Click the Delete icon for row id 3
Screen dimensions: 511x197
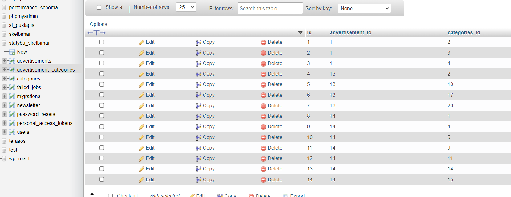pyautogui.click(x=263, y=64)
